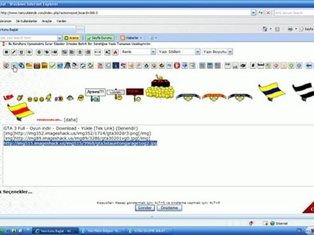
Task: Apply italic formatting button
Action: click(x=14, y=52)
